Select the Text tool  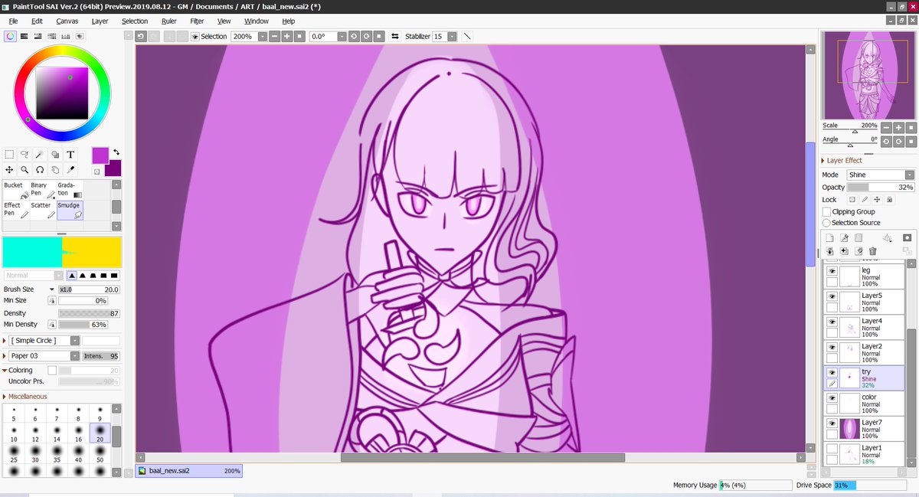coord(70,154)
